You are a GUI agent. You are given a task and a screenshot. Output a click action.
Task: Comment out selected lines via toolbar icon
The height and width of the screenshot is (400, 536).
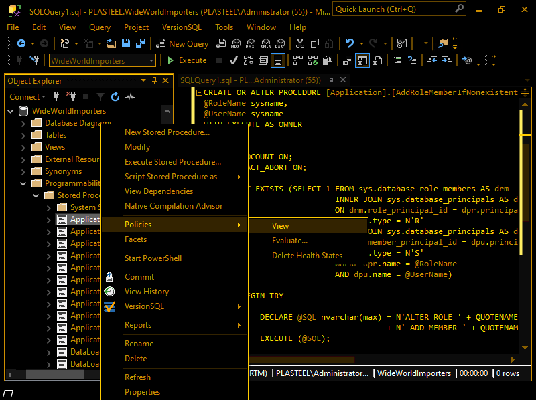point(397,60)
